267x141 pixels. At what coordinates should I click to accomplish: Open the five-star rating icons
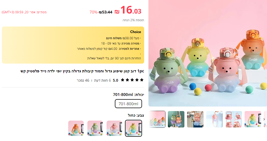coord(132,80)
